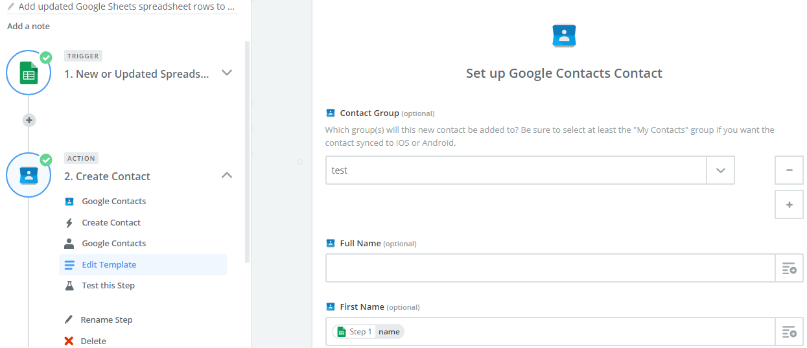Screen dimensions: 807x348
Task: Click Rename Step
Action: 106,320
